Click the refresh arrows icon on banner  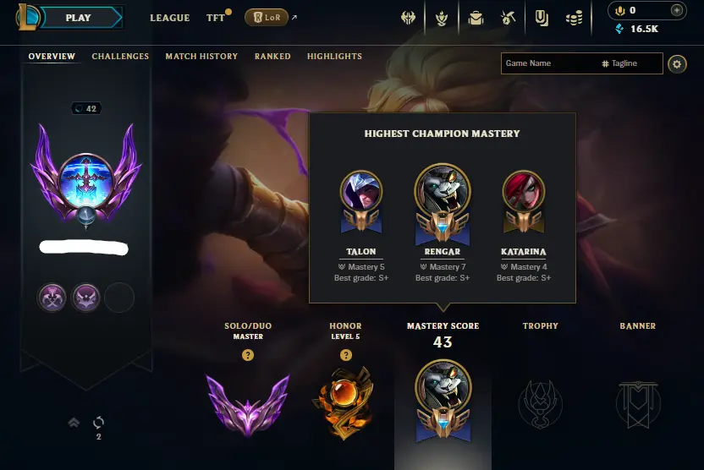tap(98, 422)
